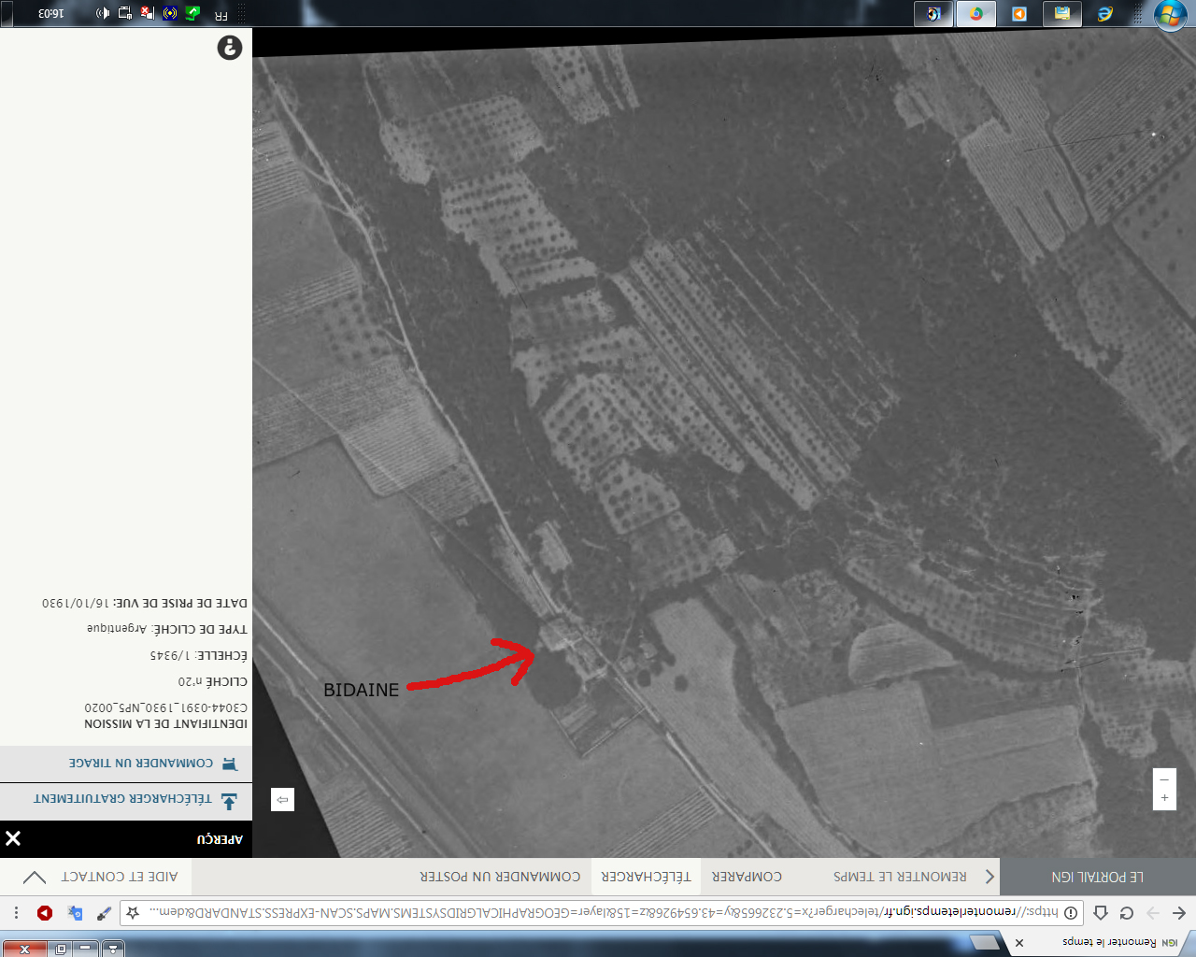Close the APERÇU panel with the X

(x=13, y=838)
